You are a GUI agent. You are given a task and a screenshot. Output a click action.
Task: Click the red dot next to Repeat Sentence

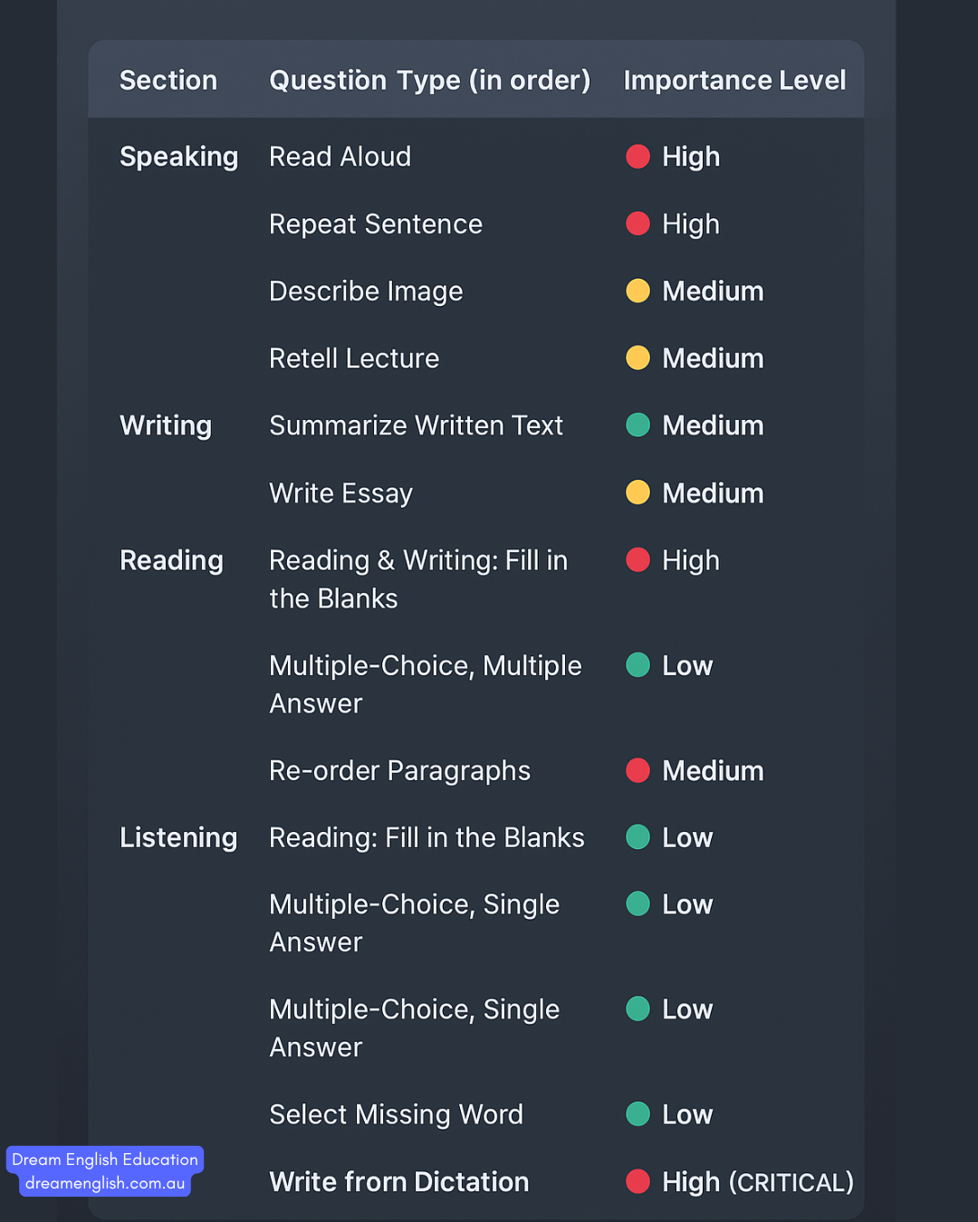pos(638,224)
